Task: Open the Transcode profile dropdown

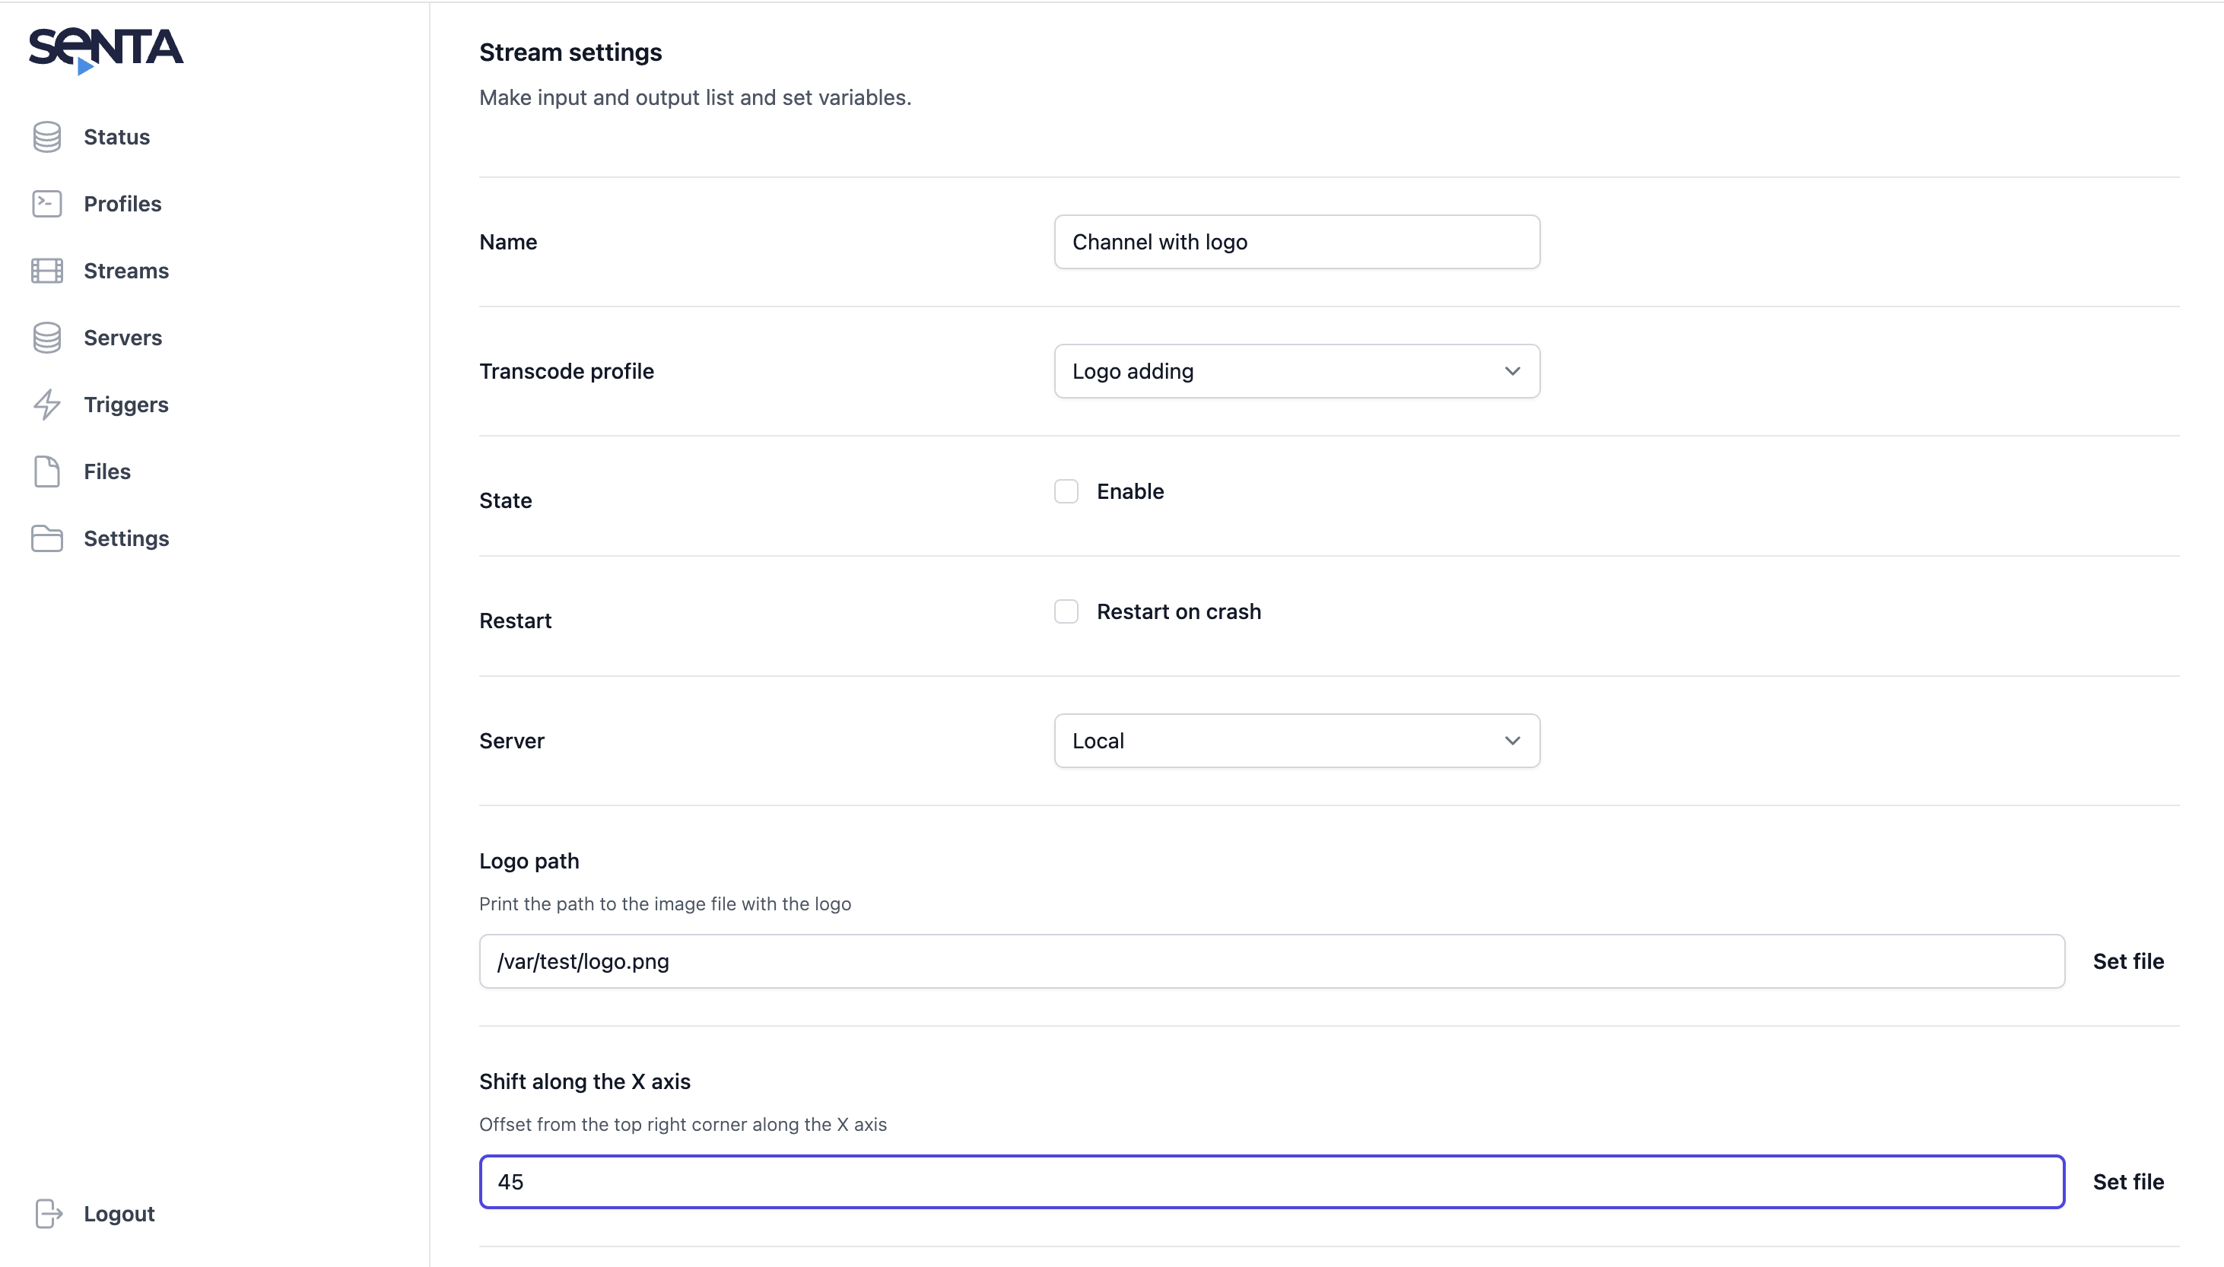Action: [1297, 372]
